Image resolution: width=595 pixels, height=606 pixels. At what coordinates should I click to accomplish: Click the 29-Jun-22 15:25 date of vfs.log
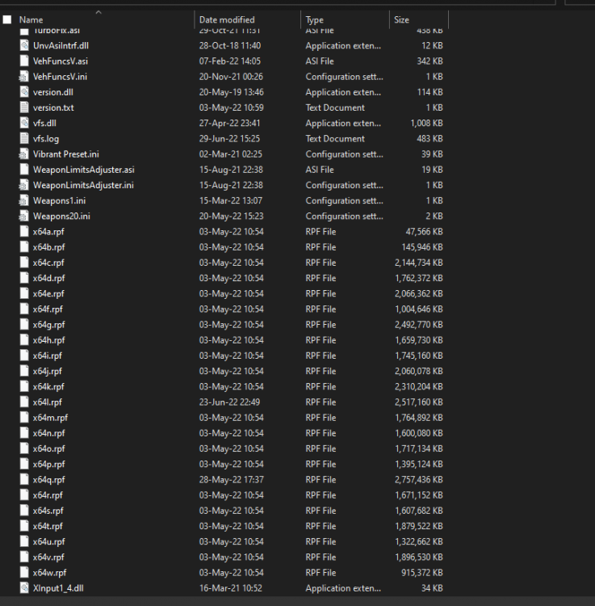pos(229,138)
